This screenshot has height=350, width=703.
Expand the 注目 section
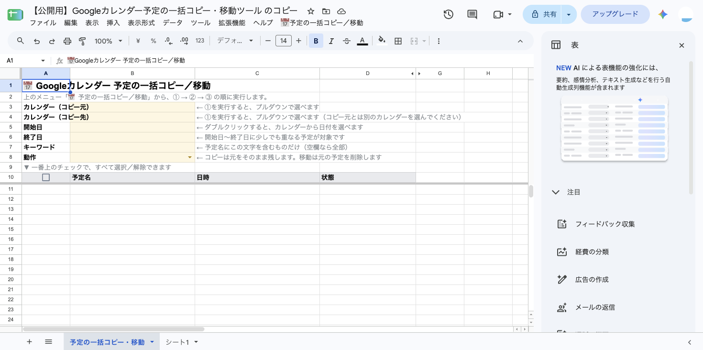pos(555,192)
